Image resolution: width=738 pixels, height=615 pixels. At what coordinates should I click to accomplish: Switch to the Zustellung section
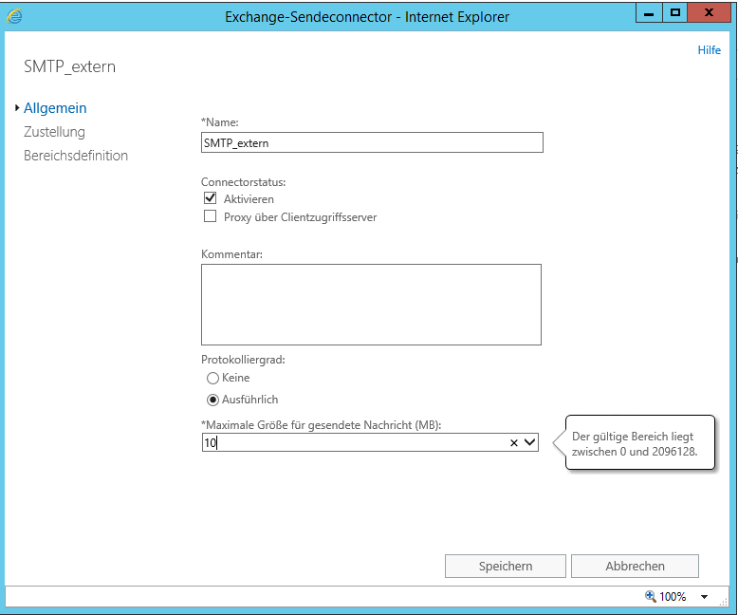pos(55,132)
